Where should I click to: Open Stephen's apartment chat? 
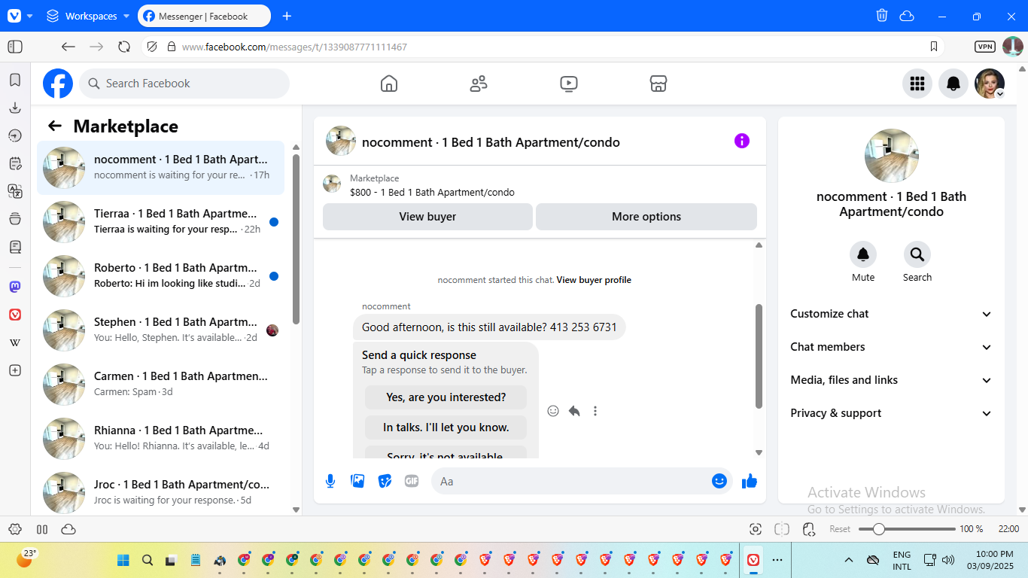(160, 330)
